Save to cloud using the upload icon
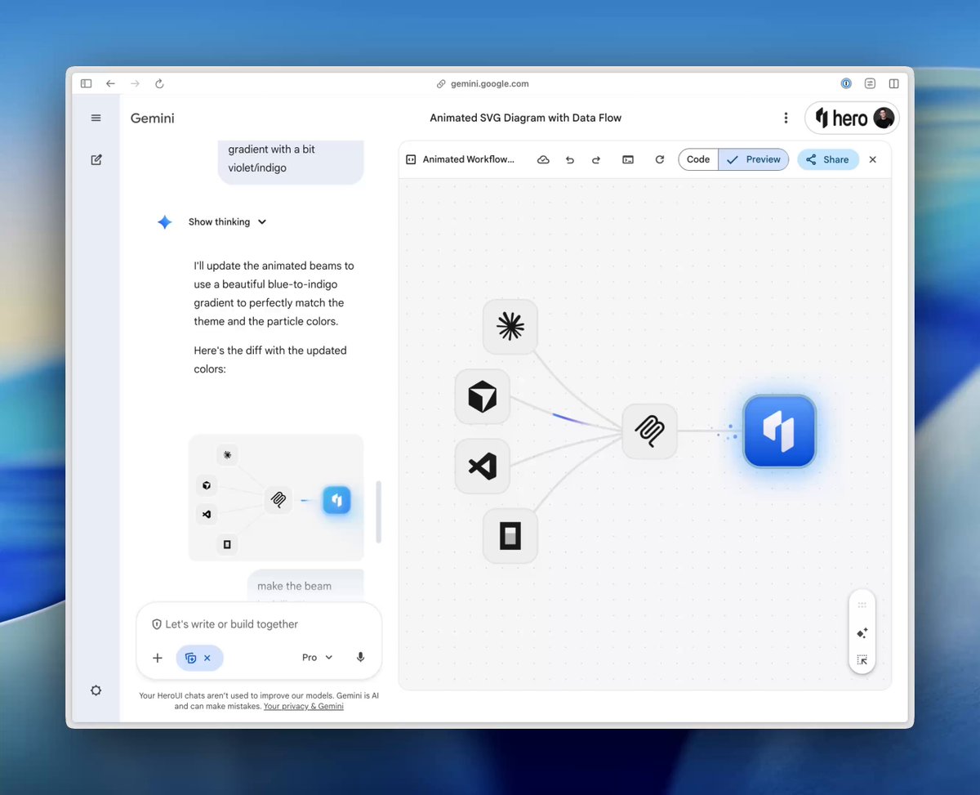 tap(543, 159)
